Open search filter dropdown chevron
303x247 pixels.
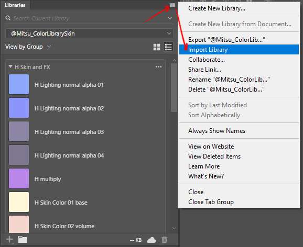(x=170, y=18)
